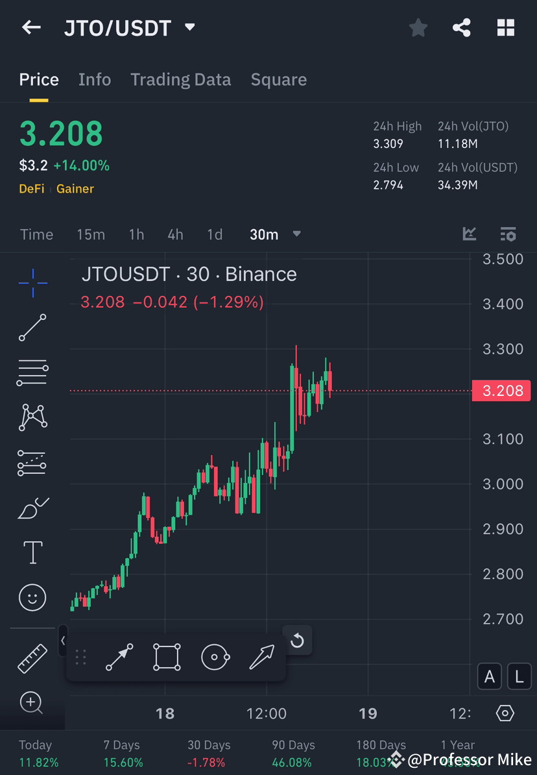Toggle auto-scale with the A button
The height and width of the screenshot is (775, 537).
tap(490, 676)
